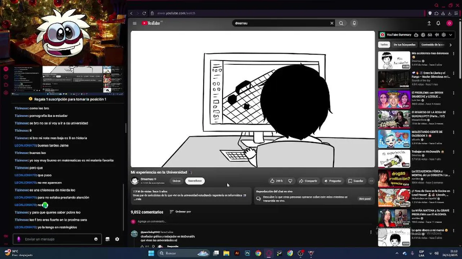Image resolution: width=462 pixels, height=259 pixels.
Task: Click the YouTube search magnifier button
Action: click(341, 23)
